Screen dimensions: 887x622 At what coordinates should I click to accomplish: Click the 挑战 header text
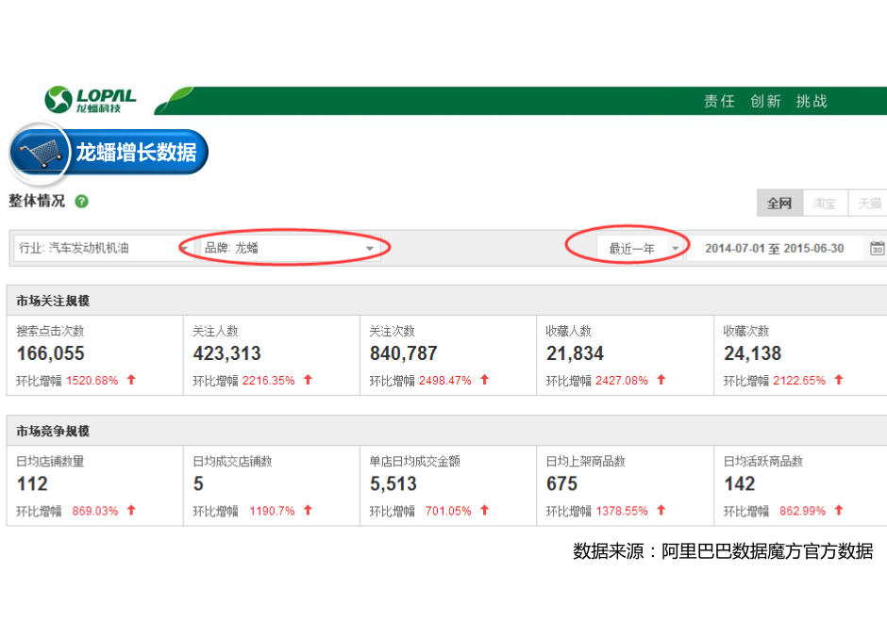[812, 101]
